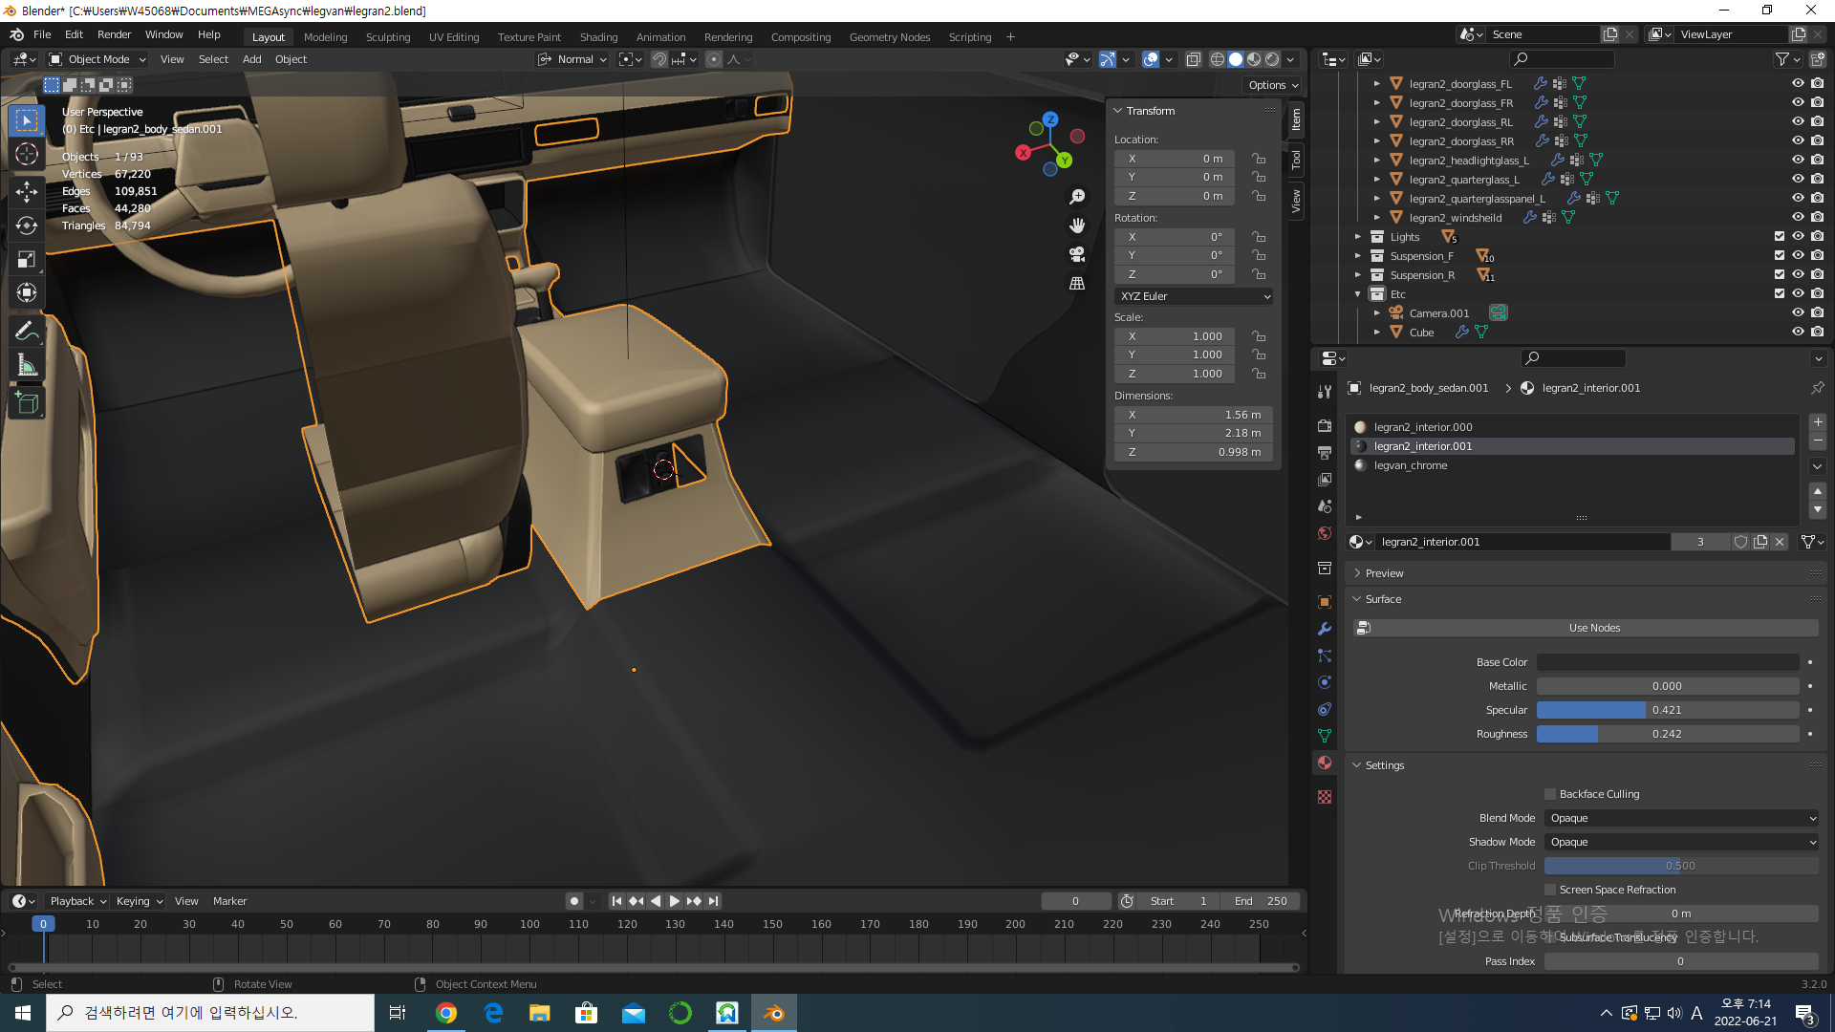This screenshot has height=1032, width=1835.
Task: Expand the Preview panel
Action: 1384,573
